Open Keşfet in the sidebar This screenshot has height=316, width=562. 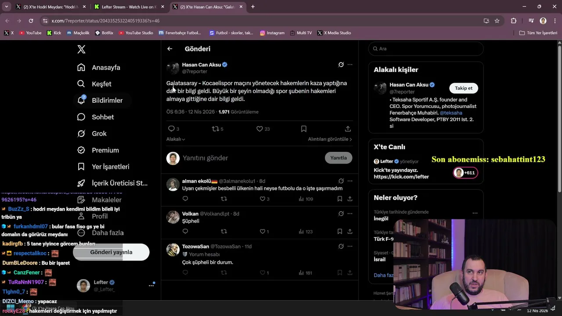(94, 84)
